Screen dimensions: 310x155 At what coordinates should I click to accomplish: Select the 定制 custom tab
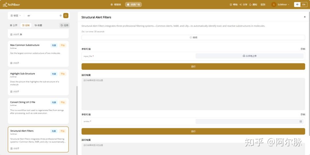click(x=26, y=25)
